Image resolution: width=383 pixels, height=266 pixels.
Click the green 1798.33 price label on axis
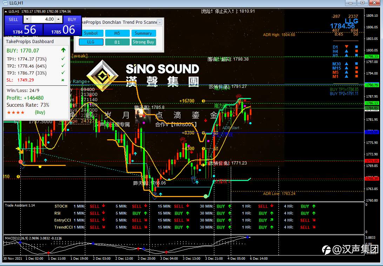tap(372, 57)
